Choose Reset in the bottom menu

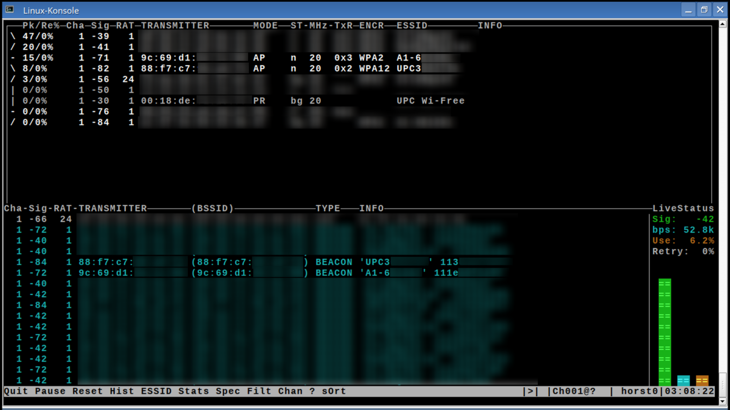[87, 391]
